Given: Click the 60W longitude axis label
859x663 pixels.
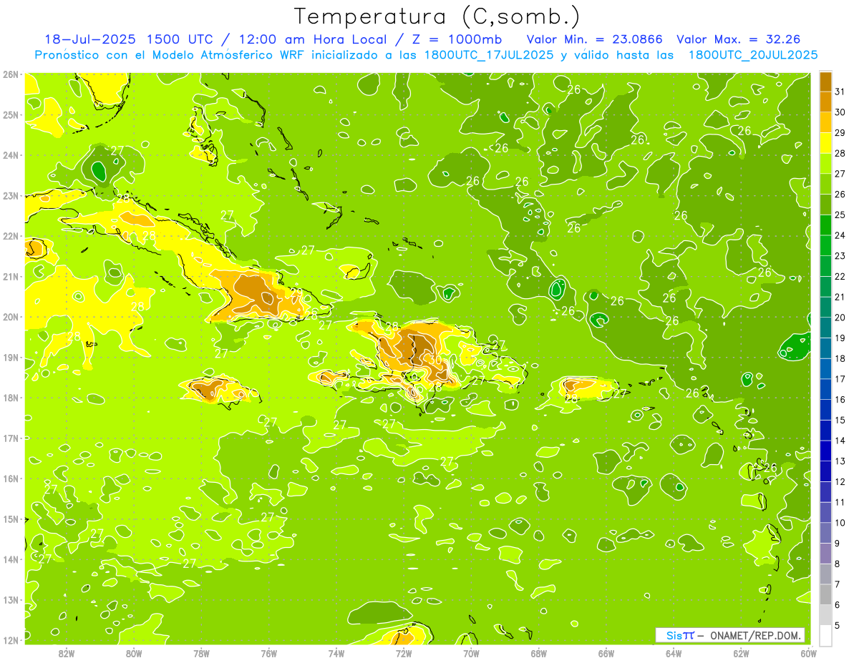Looking at the screenshot, I should (x=808, y=653).
